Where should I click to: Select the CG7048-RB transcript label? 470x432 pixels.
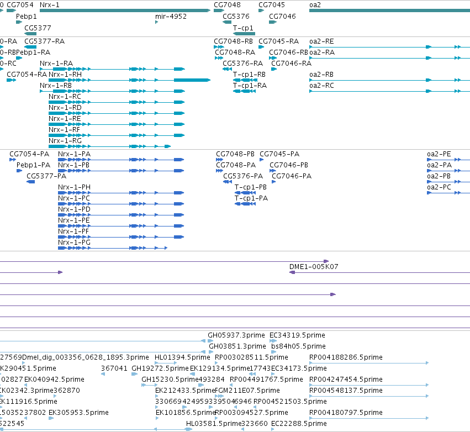233,41
